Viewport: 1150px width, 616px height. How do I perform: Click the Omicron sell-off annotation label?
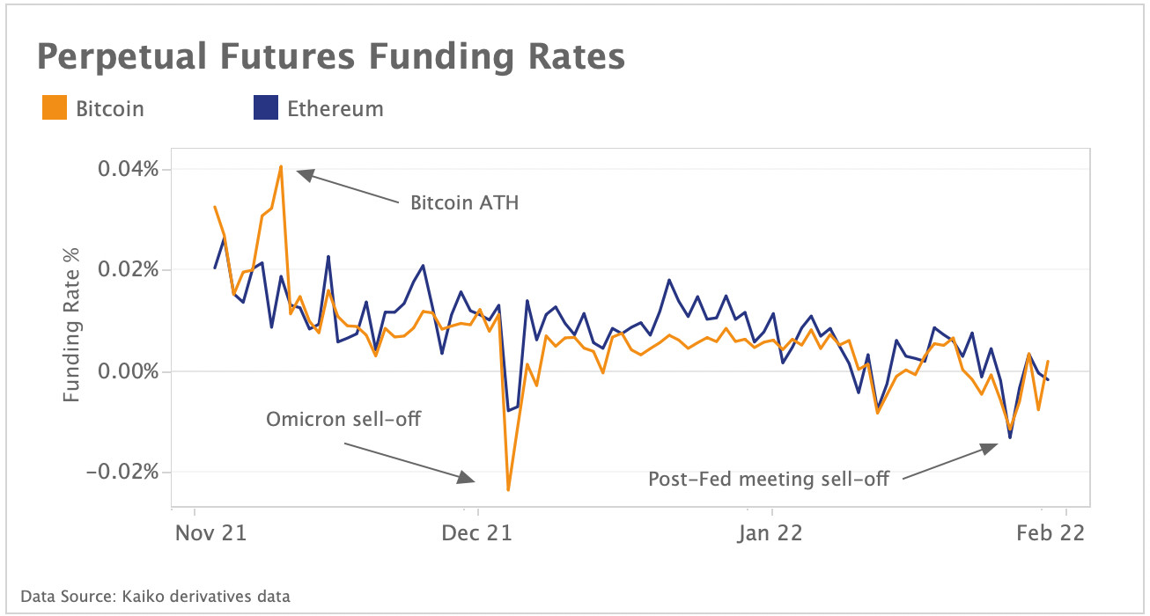pos(343,420)
